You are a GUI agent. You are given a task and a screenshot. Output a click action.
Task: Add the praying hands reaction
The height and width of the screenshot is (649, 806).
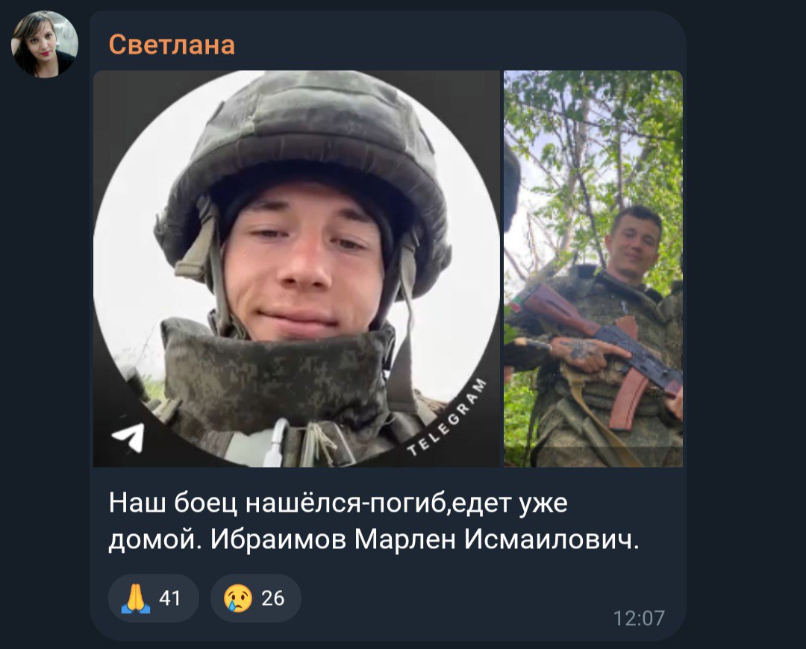pos(153,598)
